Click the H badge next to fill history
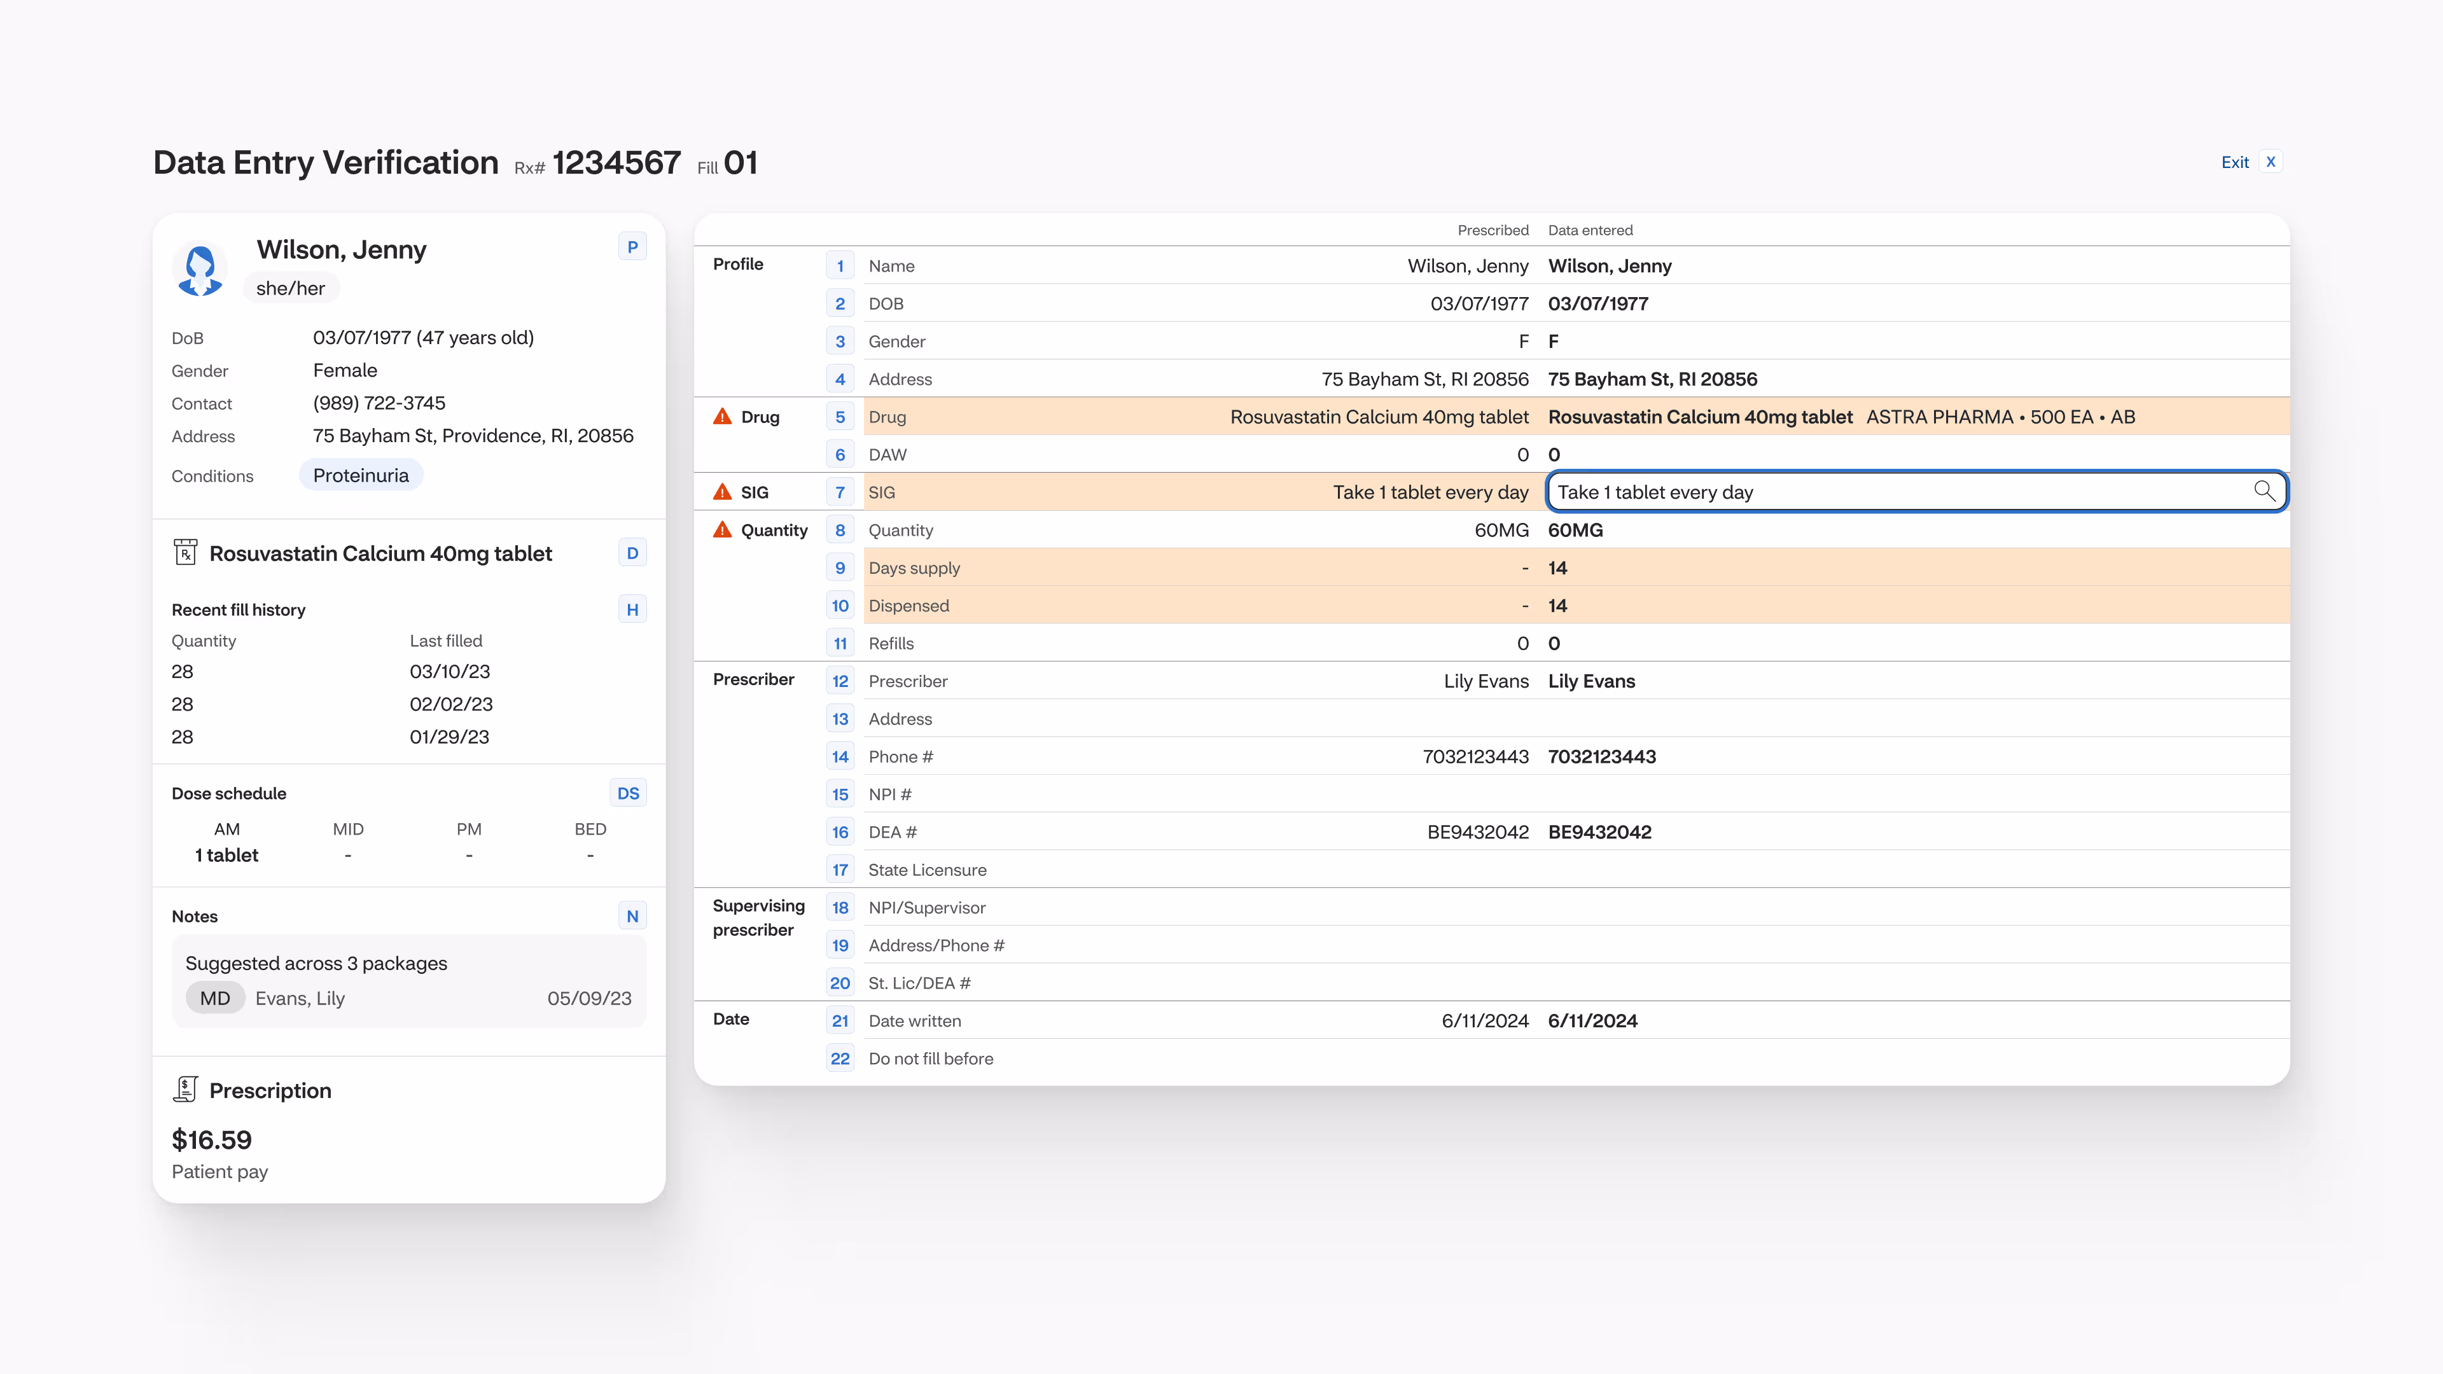The height and width of the screenshot is (1374, 2443). coord(632,610)
